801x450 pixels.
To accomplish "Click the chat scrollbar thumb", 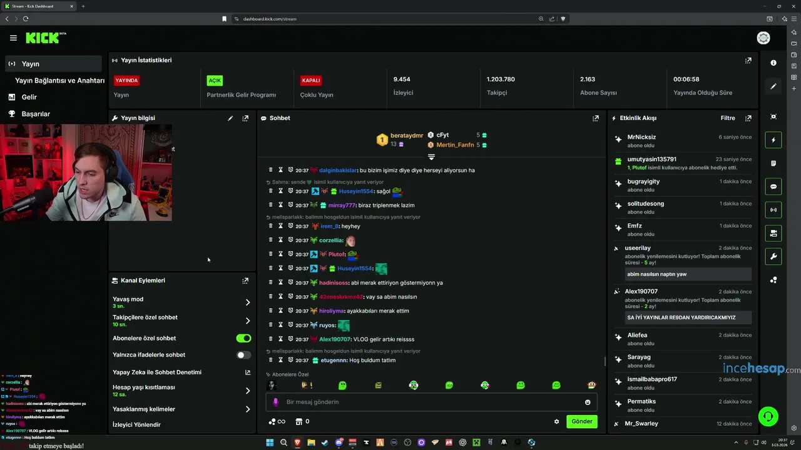I will [x=605, y=361].
